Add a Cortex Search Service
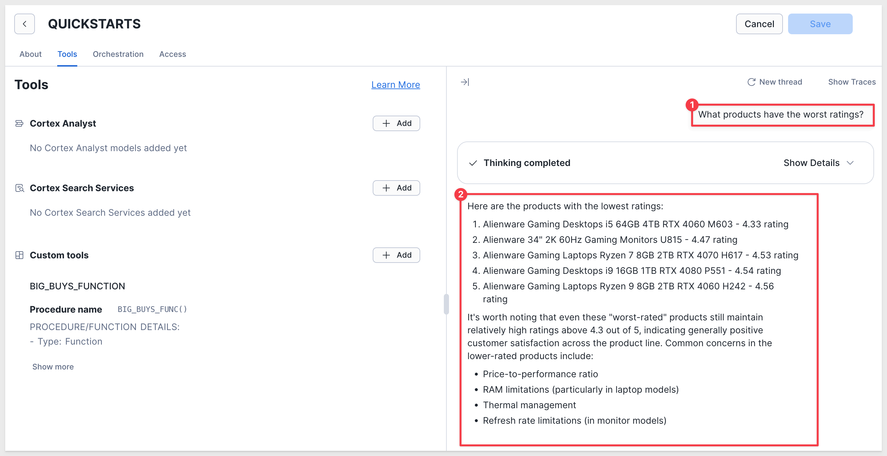Screen dimensions: 887x456 point(396,188)
